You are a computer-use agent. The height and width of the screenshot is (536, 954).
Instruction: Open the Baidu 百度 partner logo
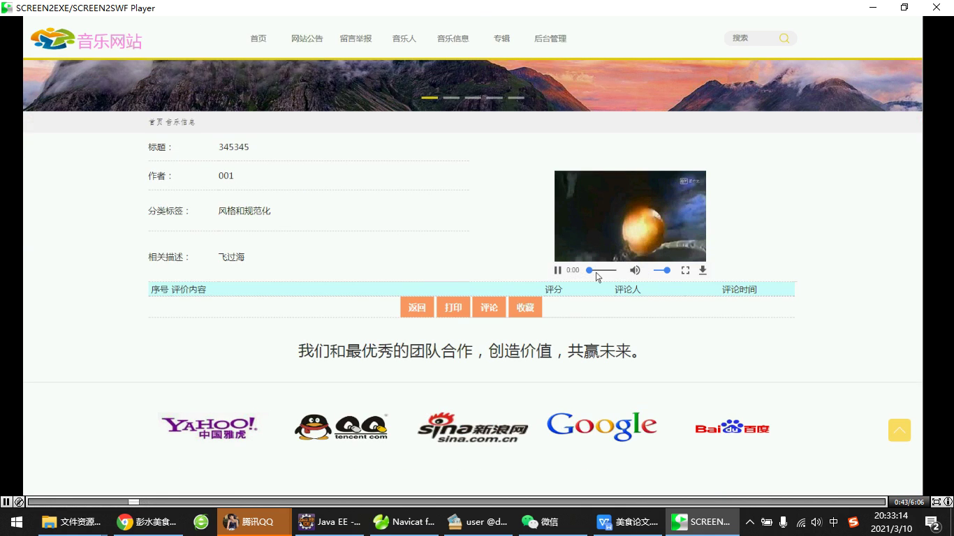732,427
